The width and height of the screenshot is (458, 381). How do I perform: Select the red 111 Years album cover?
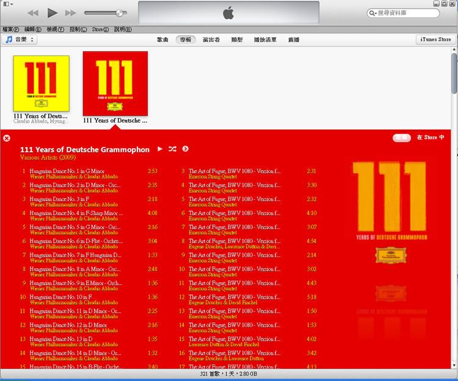pyautogui.click(x=115, y=84)
